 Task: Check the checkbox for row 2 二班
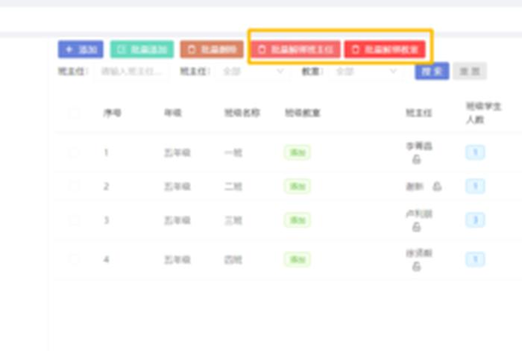[x=74, y=186]
